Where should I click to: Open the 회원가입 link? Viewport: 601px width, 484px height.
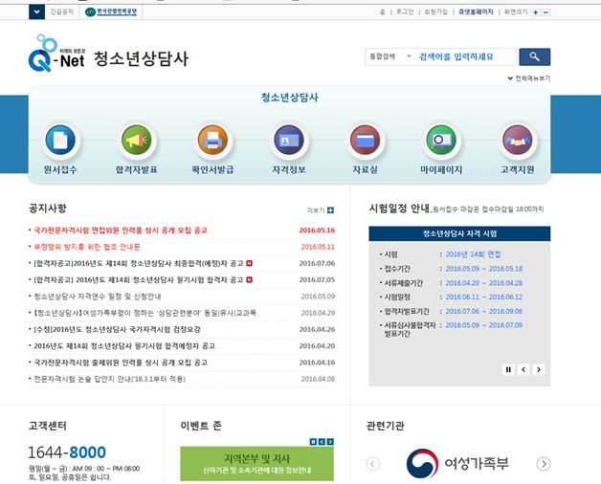coord(435,11)
